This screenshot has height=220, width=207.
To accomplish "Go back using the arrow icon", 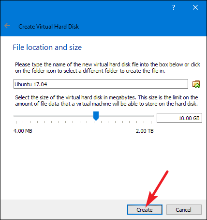I will pyautogui.click(x=7, y=26).
